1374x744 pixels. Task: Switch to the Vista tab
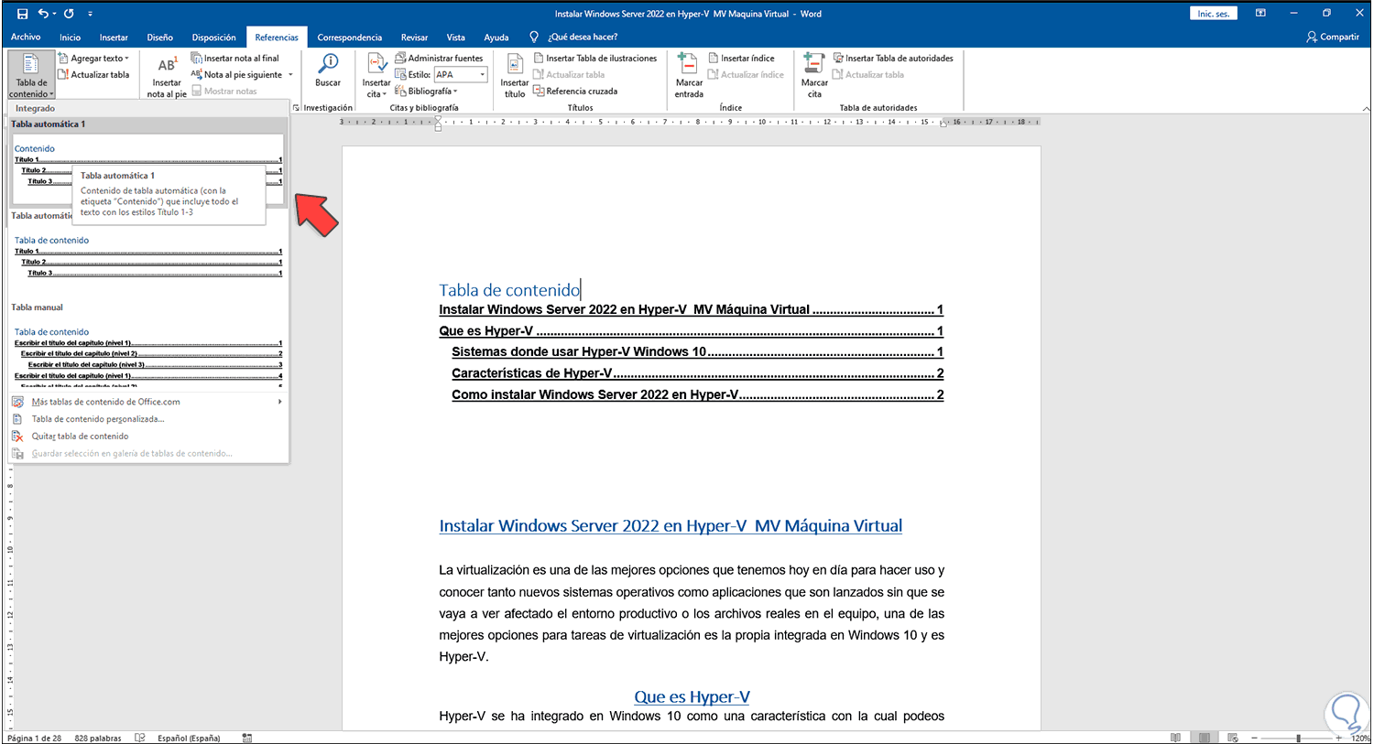point(455,38)
